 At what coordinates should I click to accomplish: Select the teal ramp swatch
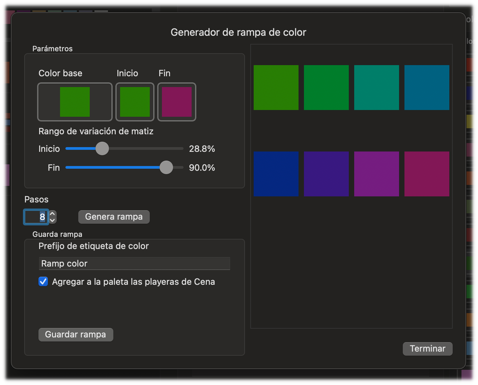[x=376, y=87]
